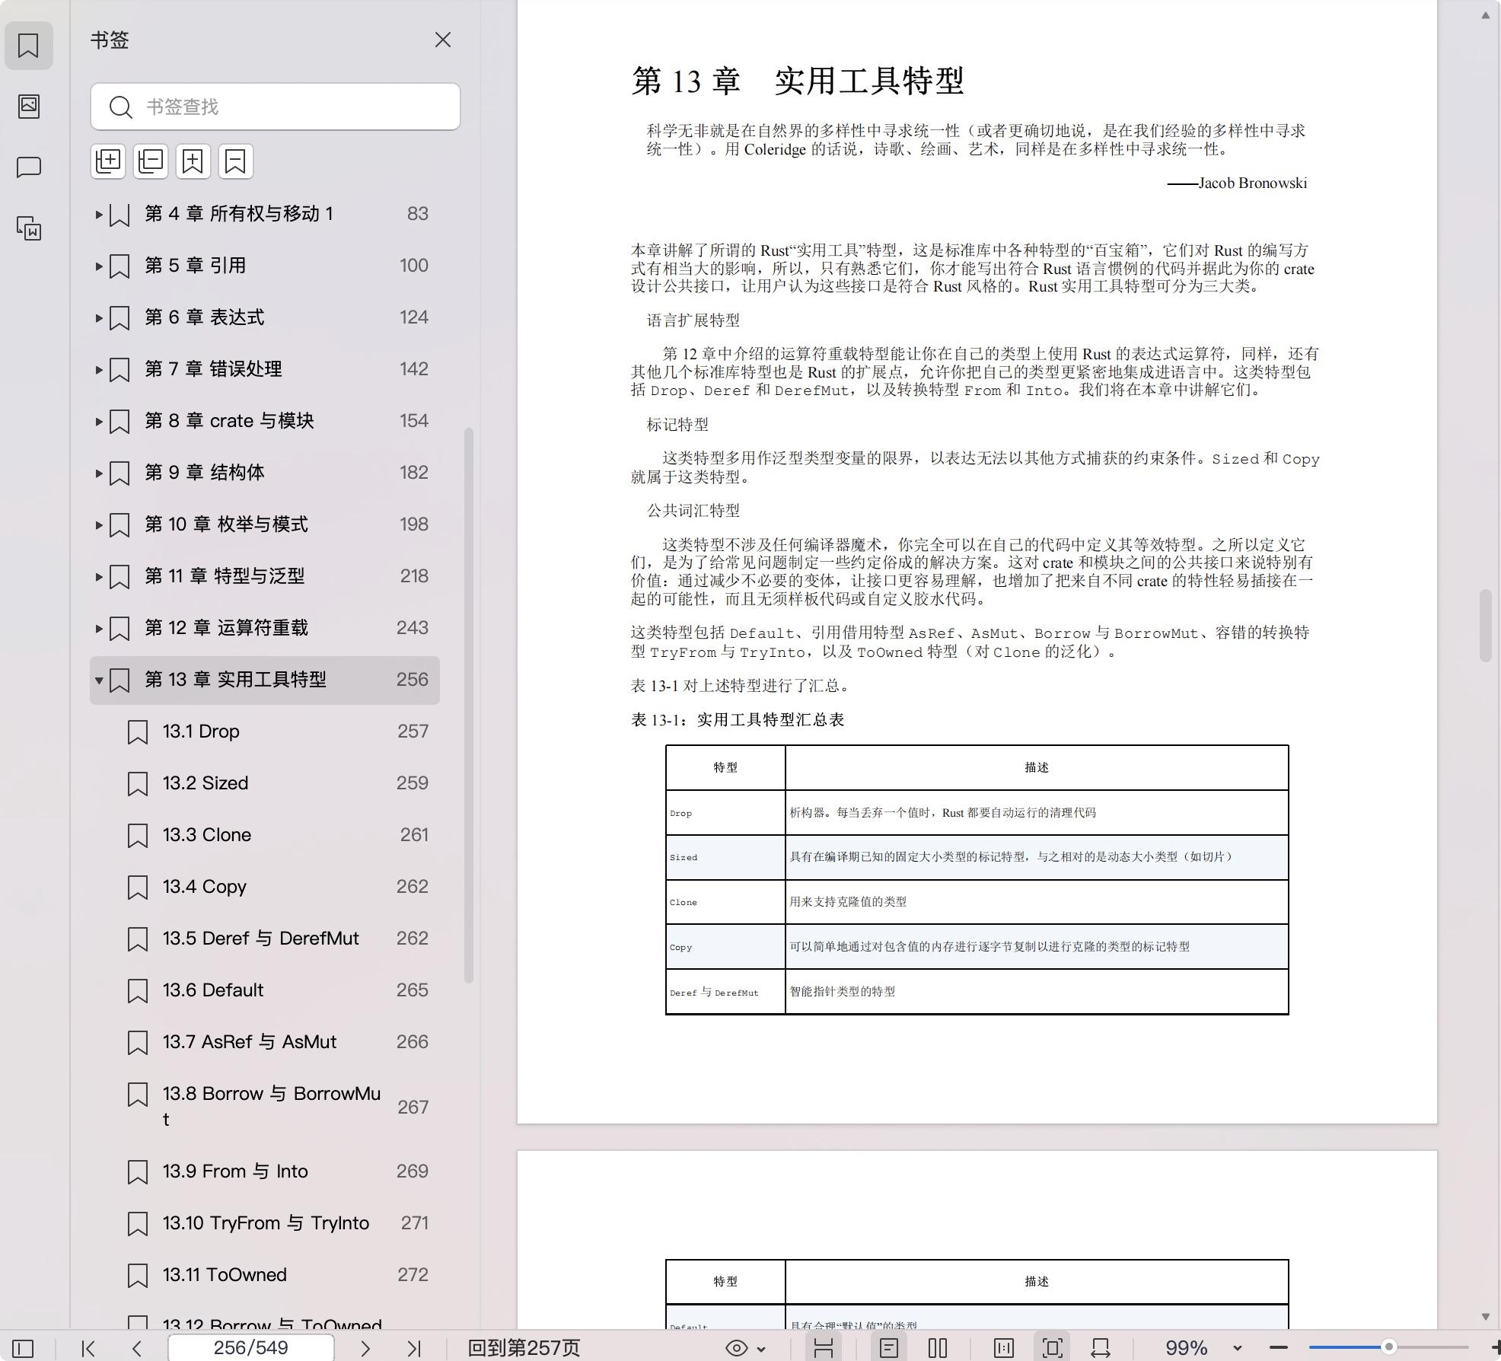Click the scroll up arrow of document
This screenshot has width=1501, height=1361.
[1485, 15]
